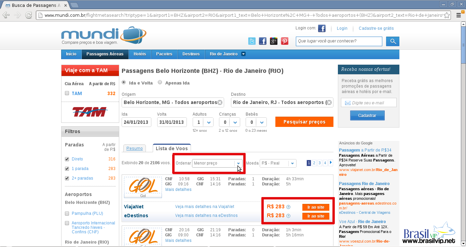Open the Bebês count dropdown
Viewport: 466px width, 247px height.
pos(256,122)
